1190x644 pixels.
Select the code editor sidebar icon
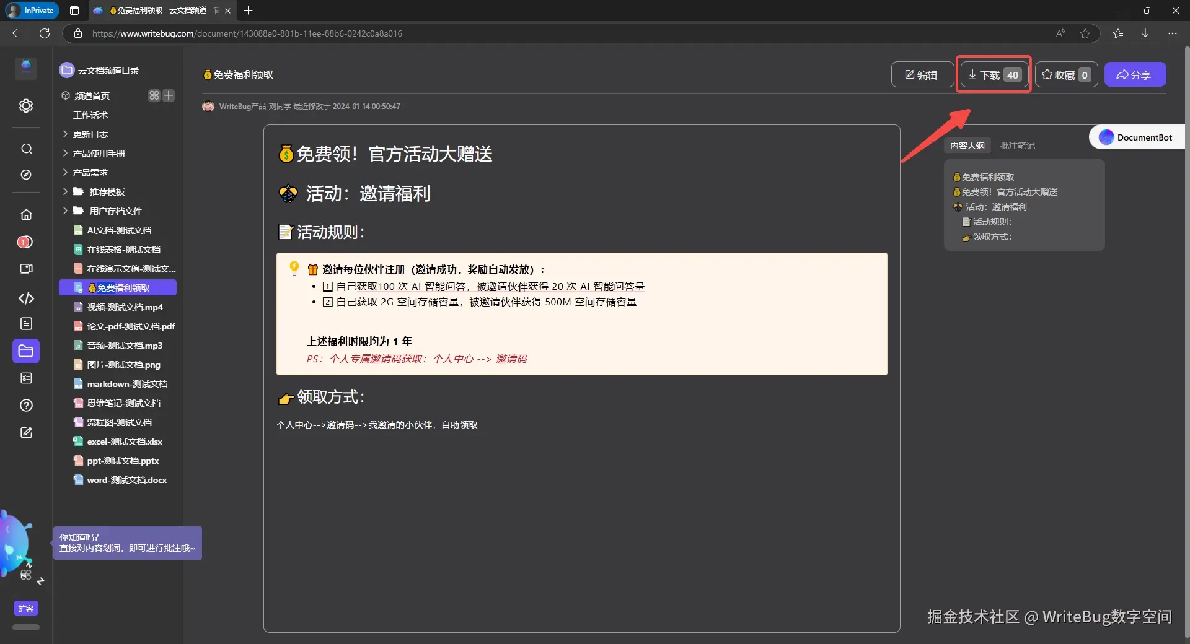pyautogui.click(x=25, y=298)
